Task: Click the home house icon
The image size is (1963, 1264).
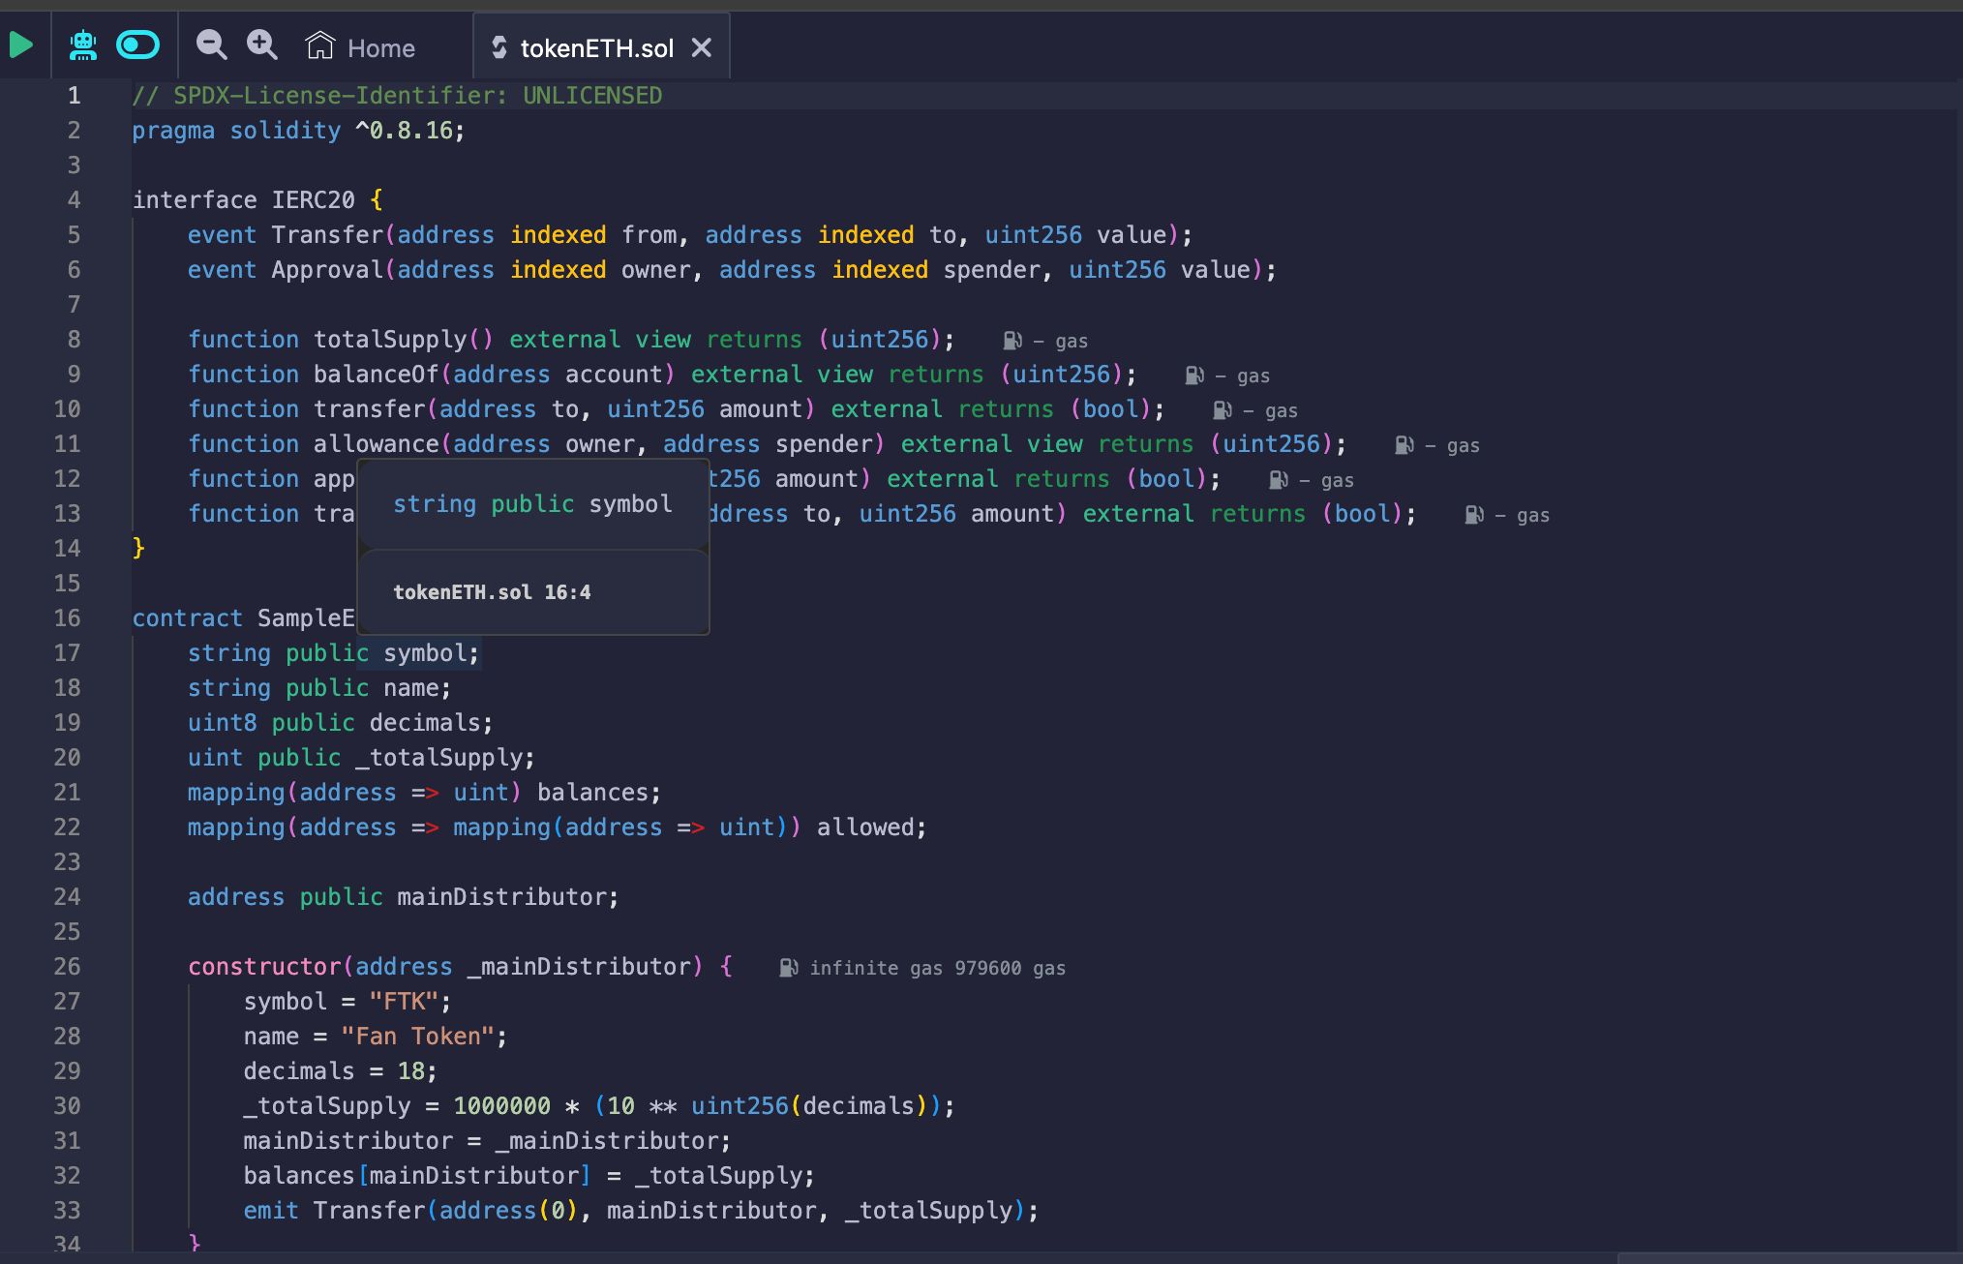Action: pos(319,45)
